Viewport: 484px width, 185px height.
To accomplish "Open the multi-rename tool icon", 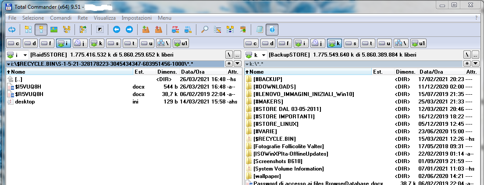I will [x=217, y=30].
